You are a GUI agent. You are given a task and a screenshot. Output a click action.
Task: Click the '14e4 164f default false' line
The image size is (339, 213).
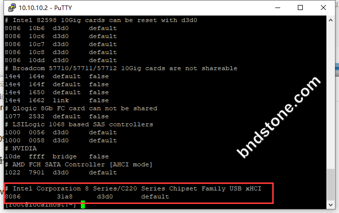click(x=57, y=84)
